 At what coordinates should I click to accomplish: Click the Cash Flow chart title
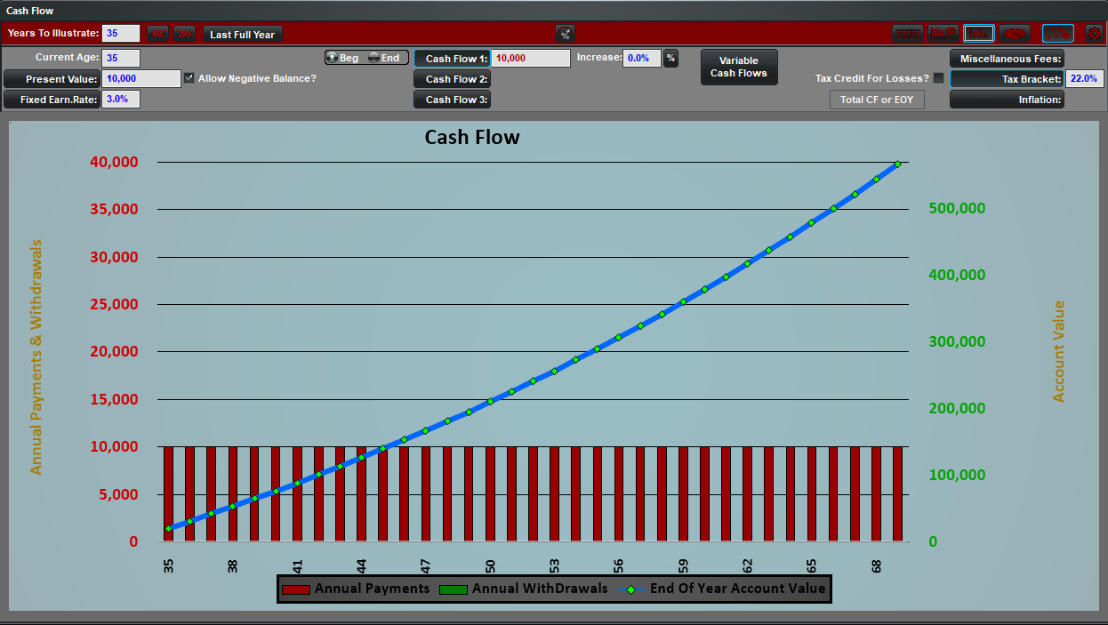click(x=472, y=137)
